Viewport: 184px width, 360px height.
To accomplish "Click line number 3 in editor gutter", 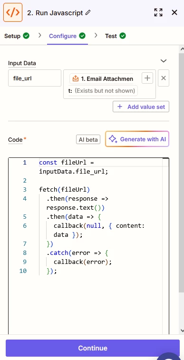I will [25, 190].
